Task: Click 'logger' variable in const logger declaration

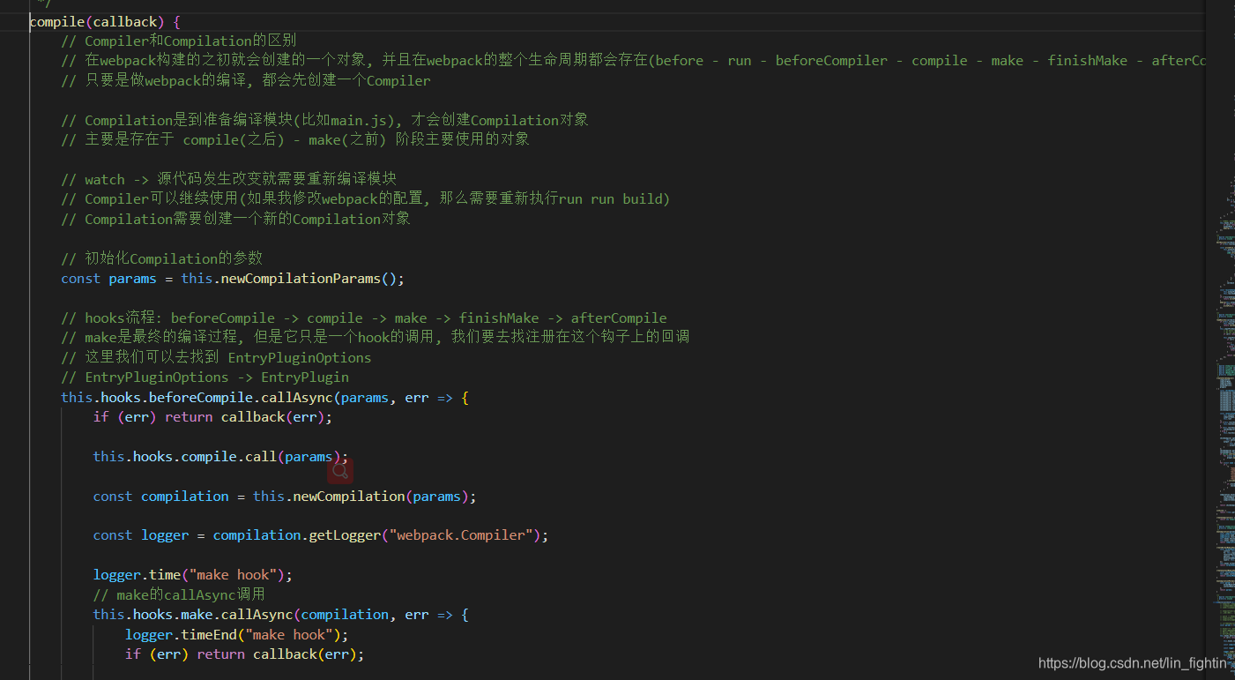Action: 165,534
